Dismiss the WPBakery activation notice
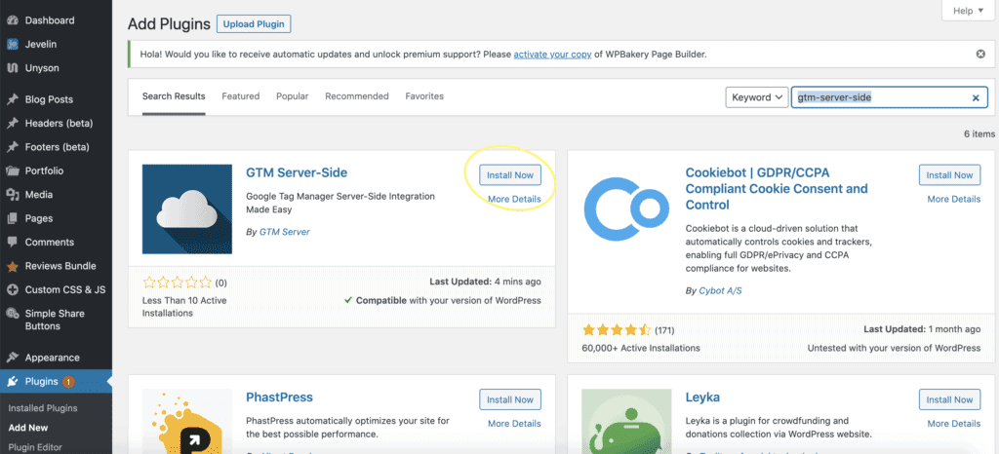The image size is (999, 454). click(980, 54)
